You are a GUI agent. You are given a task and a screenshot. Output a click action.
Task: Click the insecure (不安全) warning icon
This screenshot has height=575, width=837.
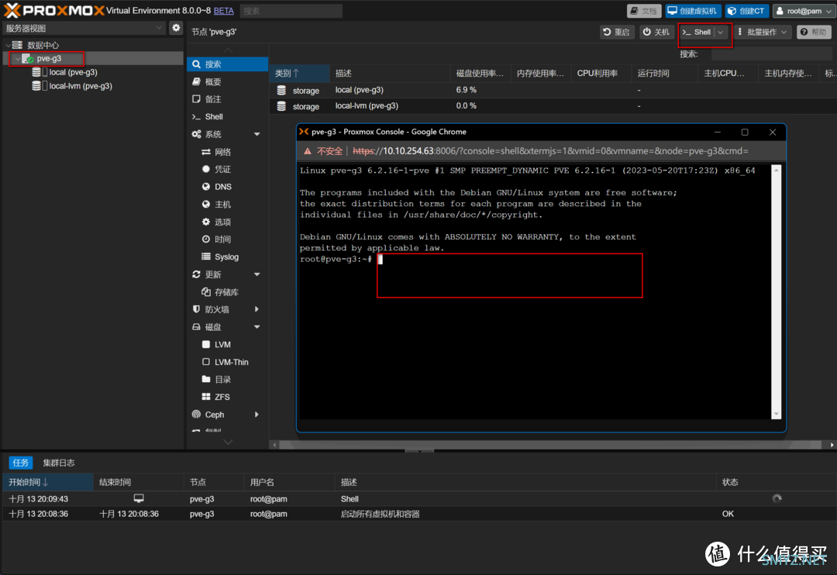pyautogui.click(x=308, y=151)
